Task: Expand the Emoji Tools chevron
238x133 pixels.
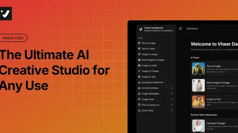Action: point(172,110)
